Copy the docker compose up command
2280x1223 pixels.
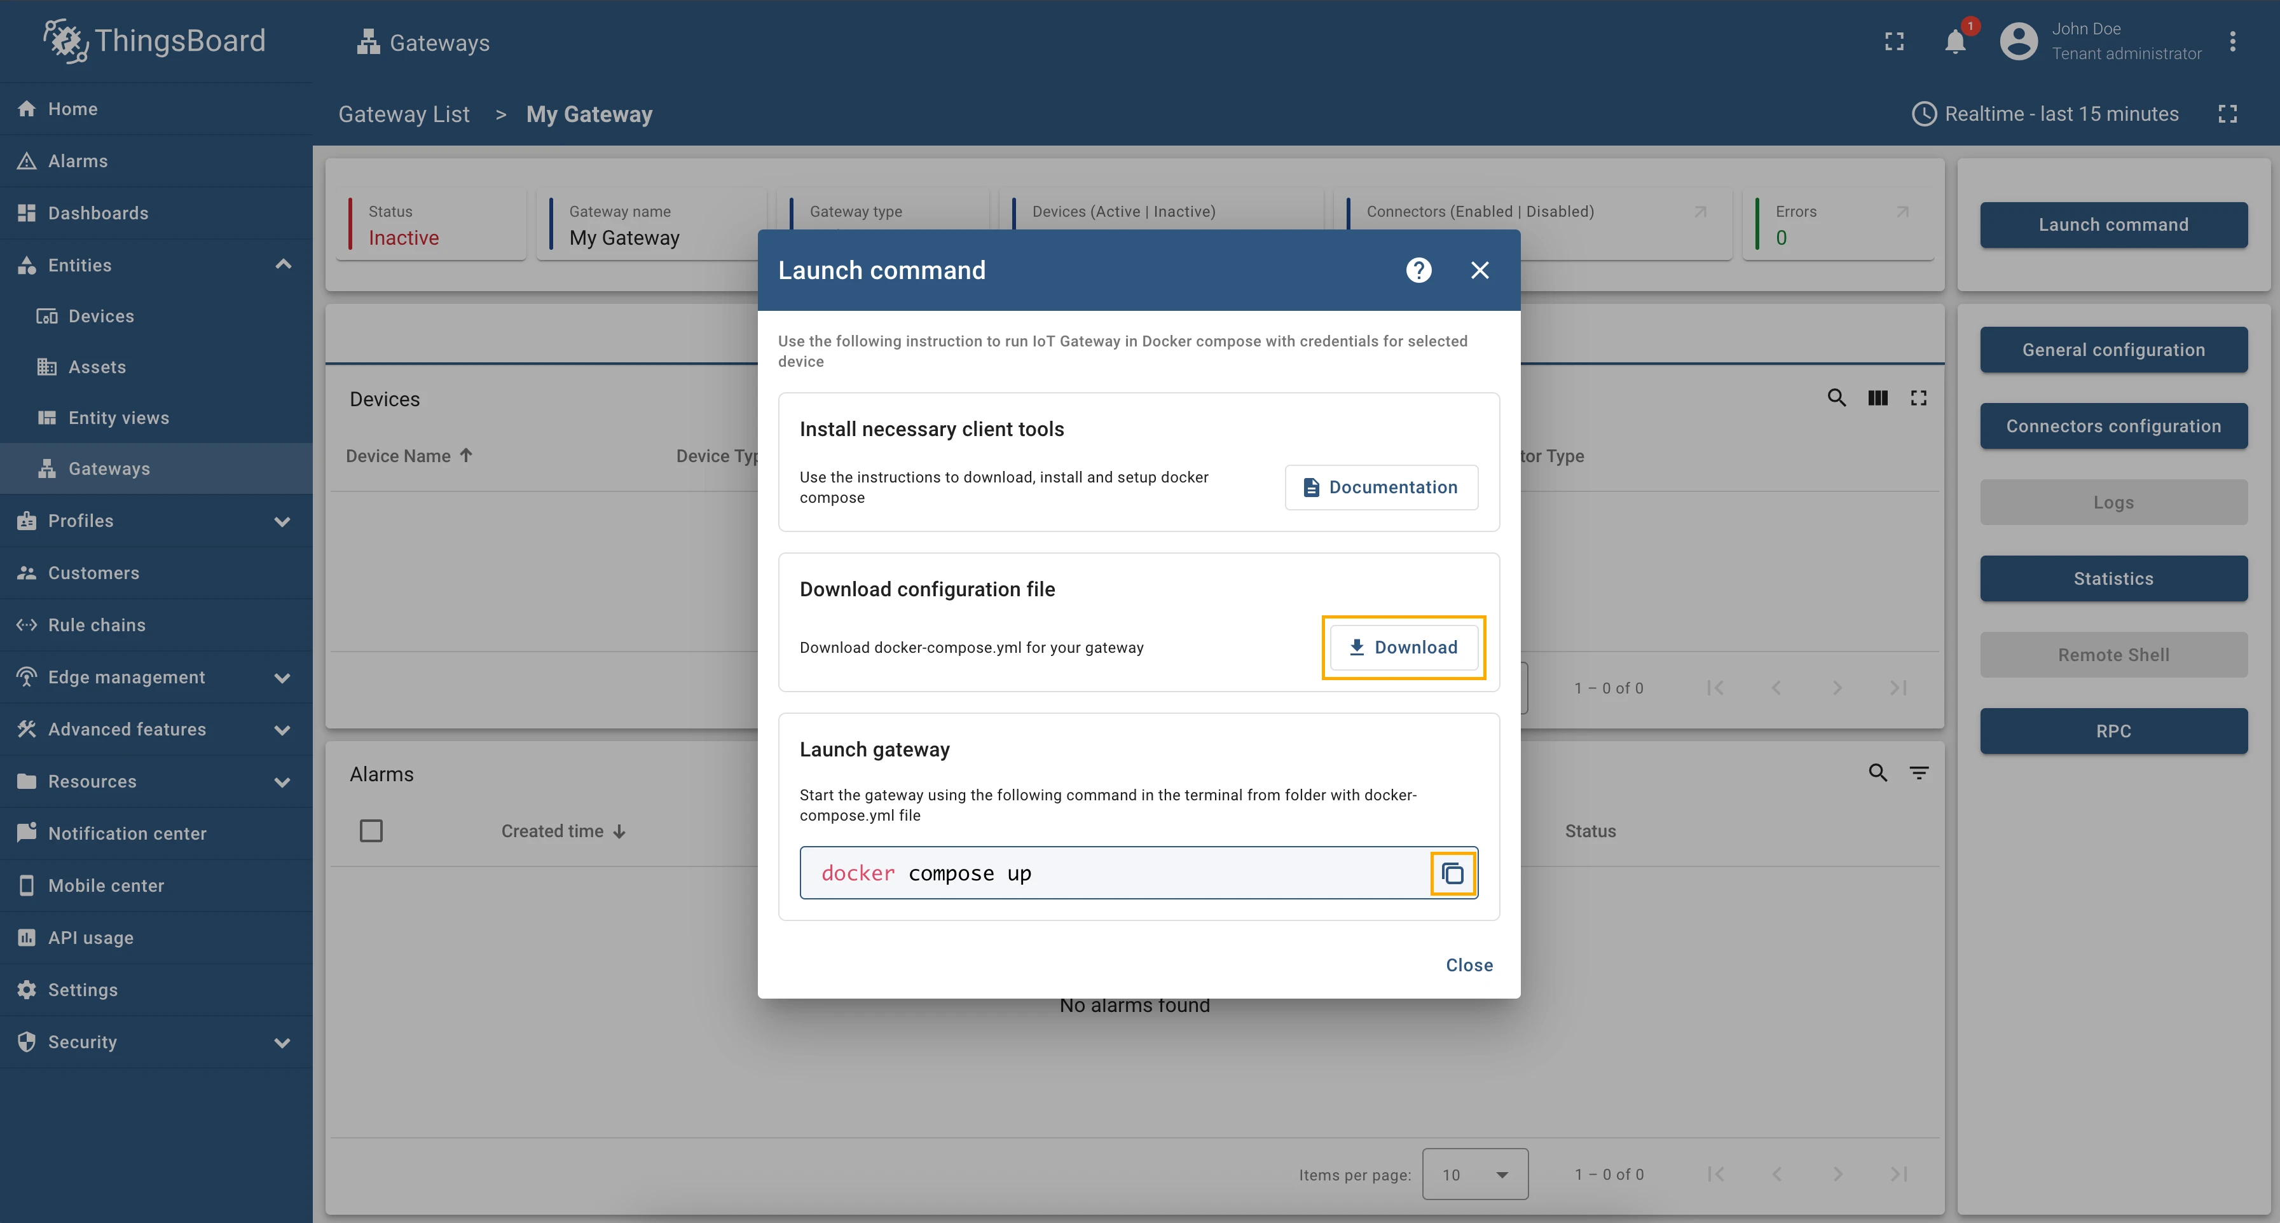pos(1452,873)
